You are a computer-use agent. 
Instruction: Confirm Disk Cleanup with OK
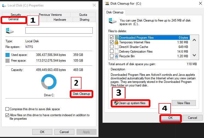coord(170,118)
